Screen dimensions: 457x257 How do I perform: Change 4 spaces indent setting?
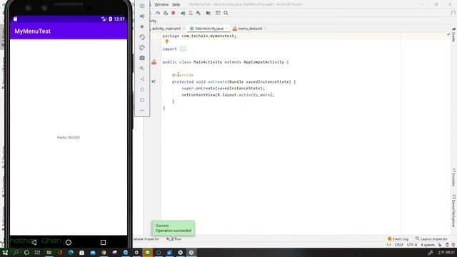pyautogui.click(x=428, y=245)
